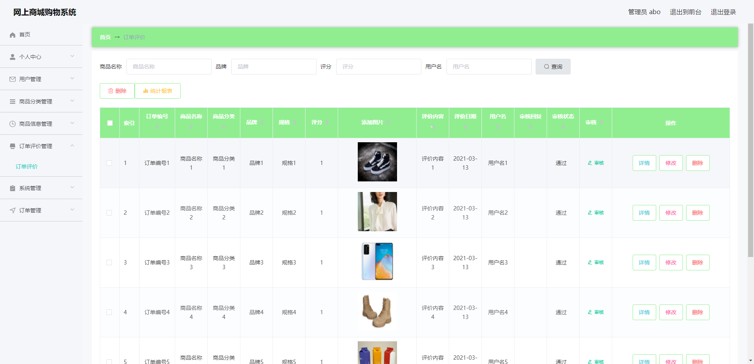754x364 pixels.
Task: Focus the 品牌 search field
Action: [x=274, y=67]
